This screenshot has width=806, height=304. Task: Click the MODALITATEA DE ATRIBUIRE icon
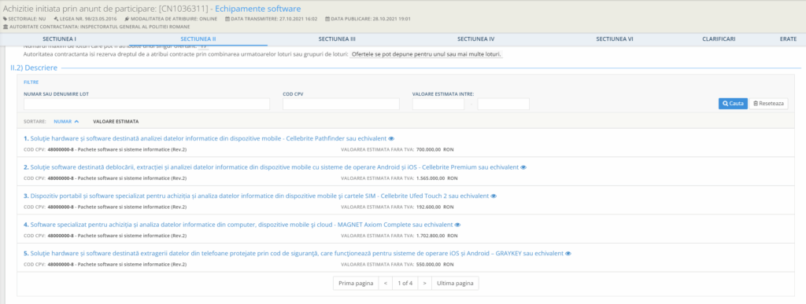[x=127, y=19]
